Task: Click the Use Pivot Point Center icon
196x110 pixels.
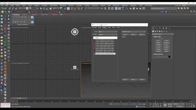Action: [61, 9]
